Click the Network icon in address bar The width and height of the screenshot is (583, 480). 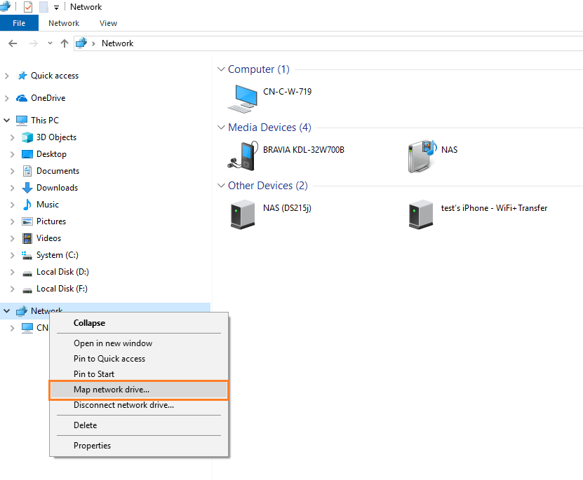pyautogui.click(x=81, y=43)
